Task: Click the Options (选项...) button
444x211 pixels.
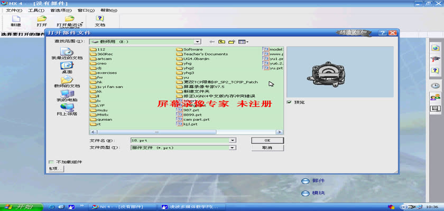Action: [x=56, y=169]
